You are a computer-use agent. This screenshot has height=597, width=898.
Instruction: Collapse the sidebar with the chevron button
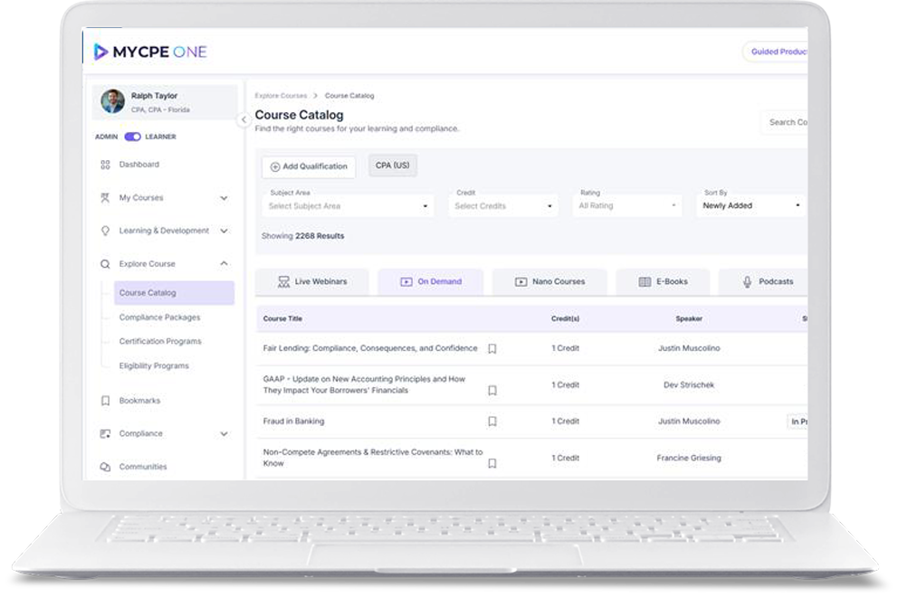244,119
